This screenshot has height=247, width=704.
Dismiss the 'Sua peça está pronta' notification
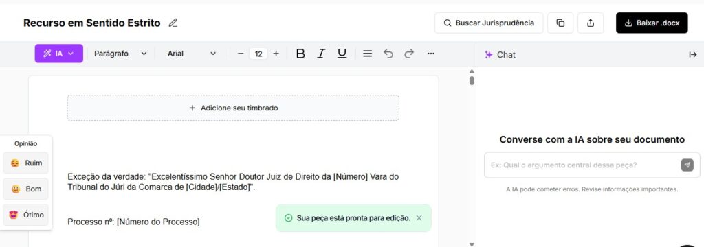pos(419,218)
